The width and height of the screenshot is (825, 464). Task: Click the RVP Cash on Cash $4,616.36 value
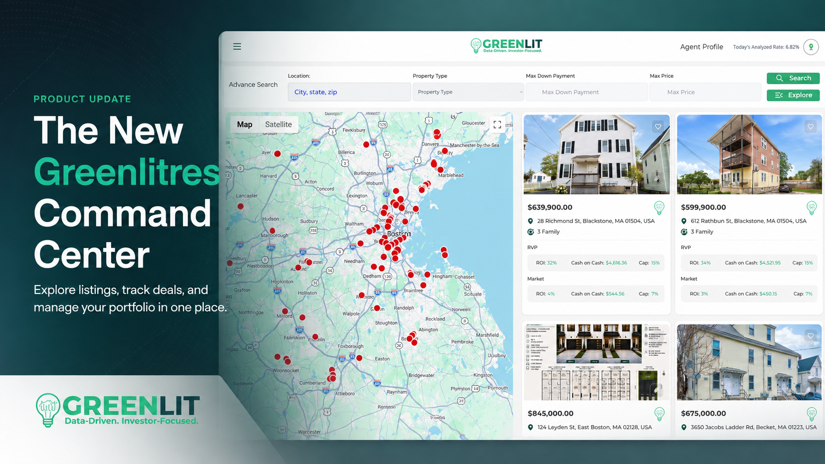tap(616, 263)
